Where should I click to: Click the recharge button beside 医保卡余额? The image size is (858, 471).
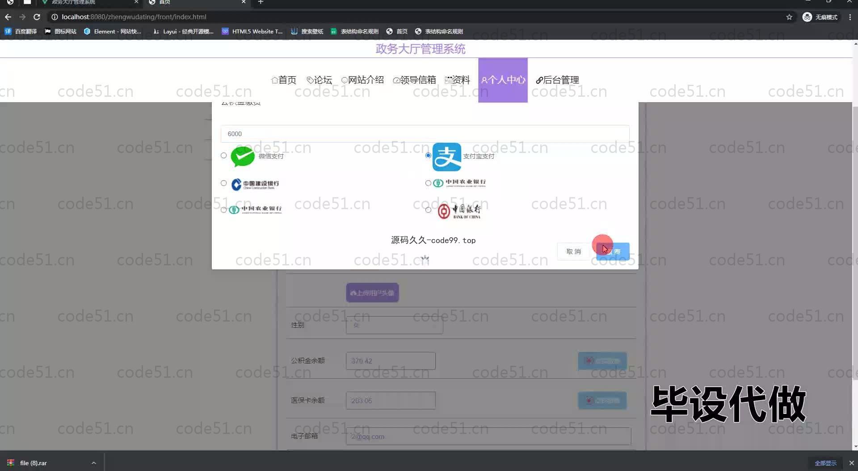tap(602, 401)
